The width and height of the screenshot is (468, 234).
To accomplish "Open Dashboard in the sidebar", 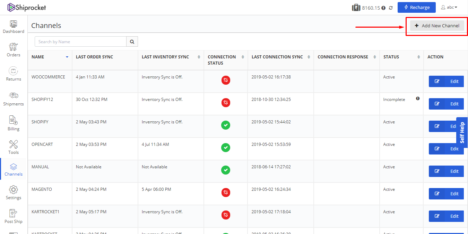I will (14, 27).
